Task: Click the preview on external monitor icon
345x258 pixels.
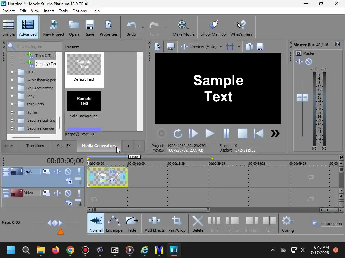Action: coord(171,47)
